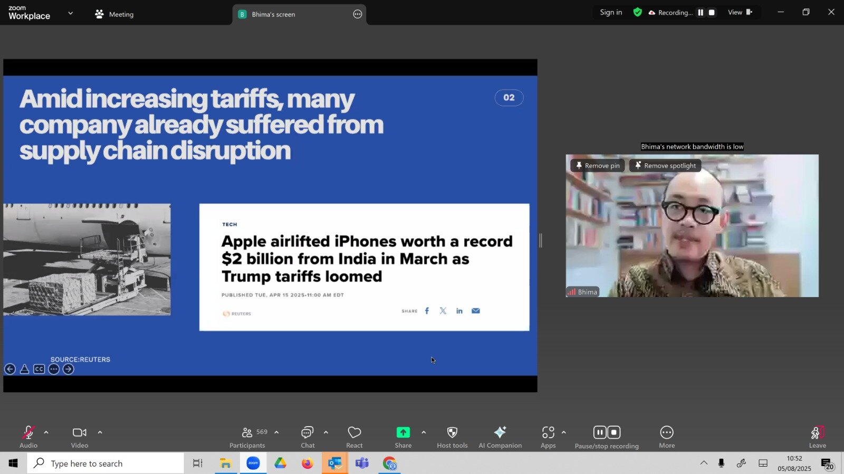Click the green encryption shield icon

(638, 12)
